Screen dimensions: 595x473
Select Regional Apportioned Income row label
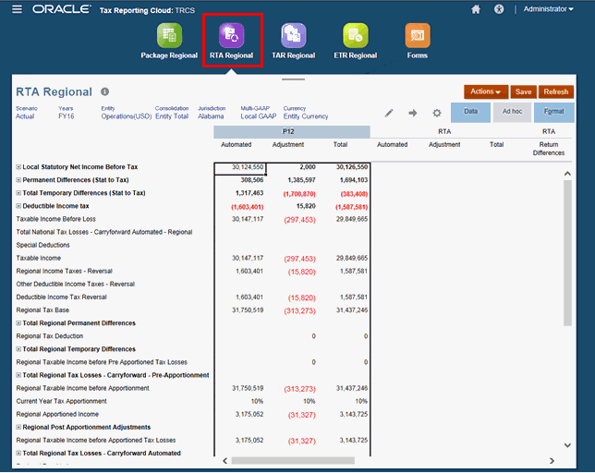click(57, 414)
